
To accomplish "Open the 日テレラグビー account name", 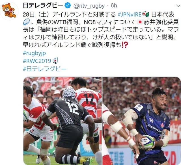I will click(43, 6).
